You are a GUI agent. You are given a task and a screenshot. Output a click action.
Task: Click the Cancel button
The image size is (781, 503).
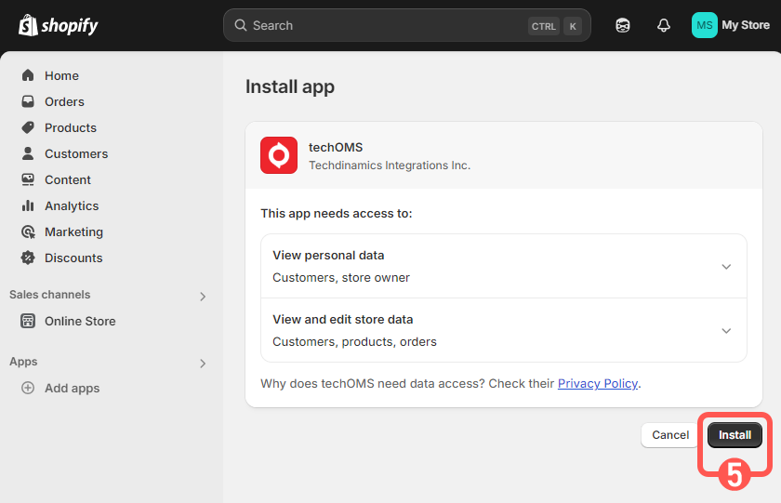coord(670,435)
